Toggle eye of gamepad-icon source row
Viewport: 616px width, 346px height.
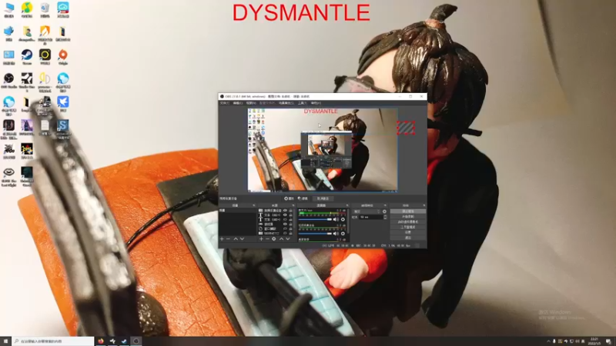tap(285, 224)
